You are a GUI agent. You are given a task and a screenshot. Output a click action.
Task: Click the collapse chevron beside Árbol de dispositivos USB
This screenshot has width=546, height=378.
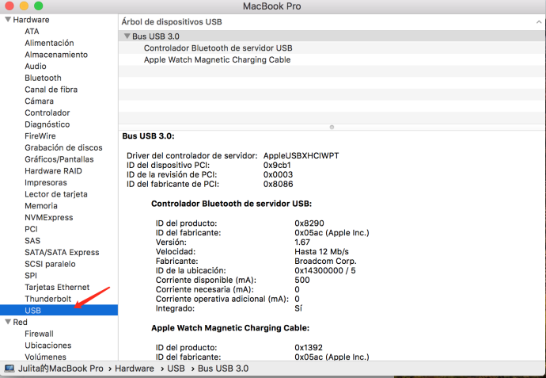click(539, 22)
